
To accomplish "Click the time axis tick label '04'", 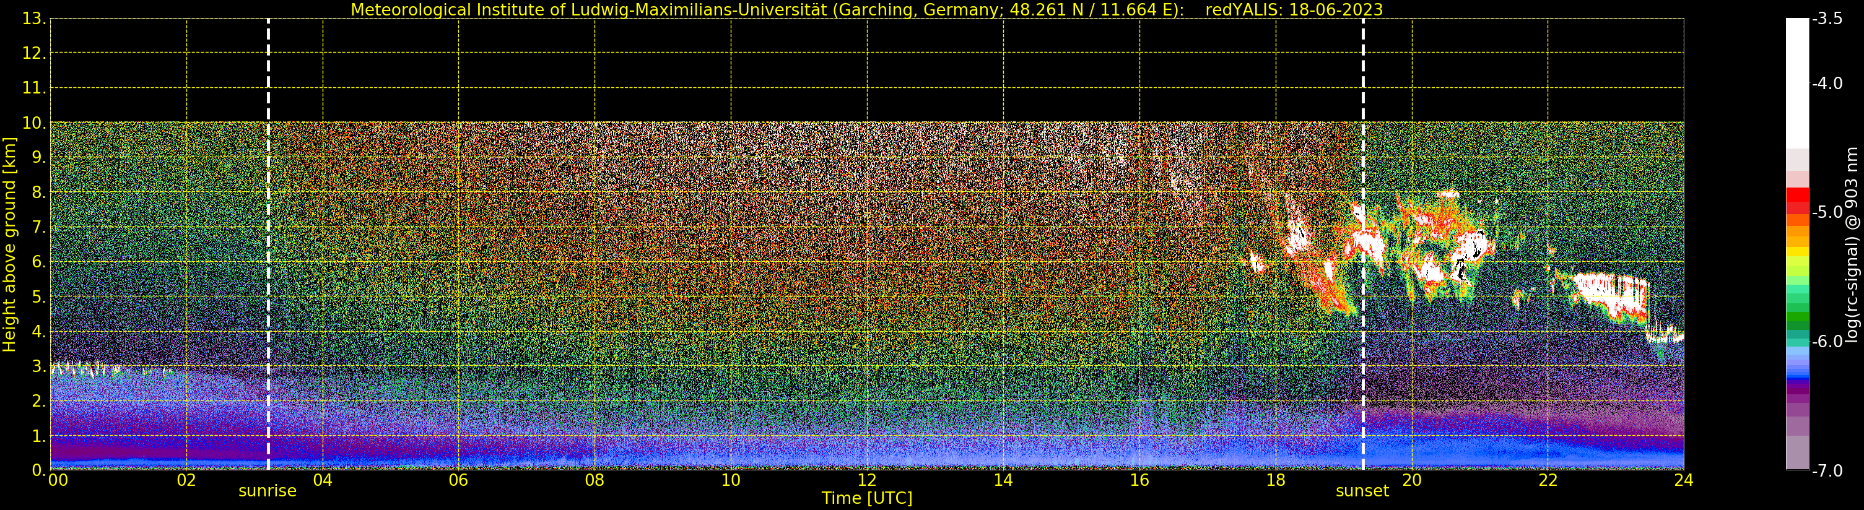I will click(x=323, y=480).
